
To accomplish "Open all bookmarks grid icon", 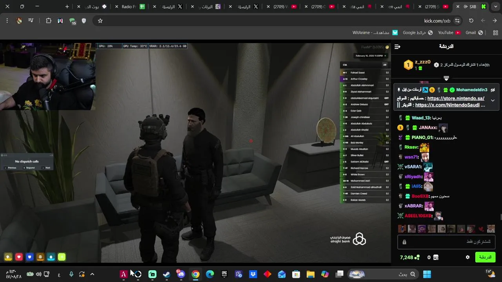I will point(495,33).
